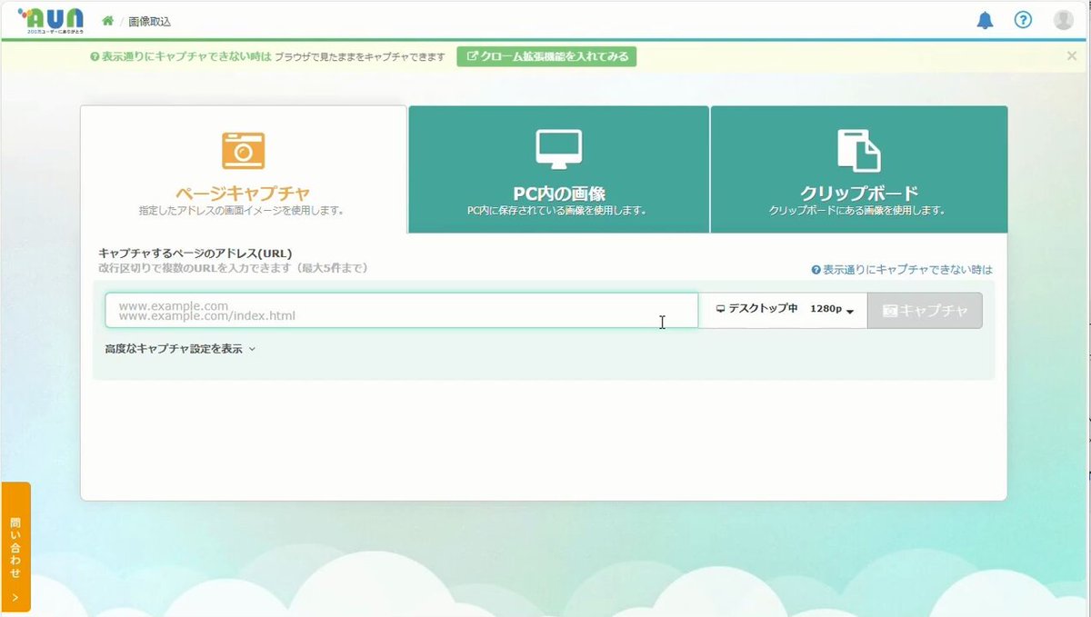The height and width of the screenshot is (617, 1091).
Task: Focus the URL address input field
Action: [401, 310]
